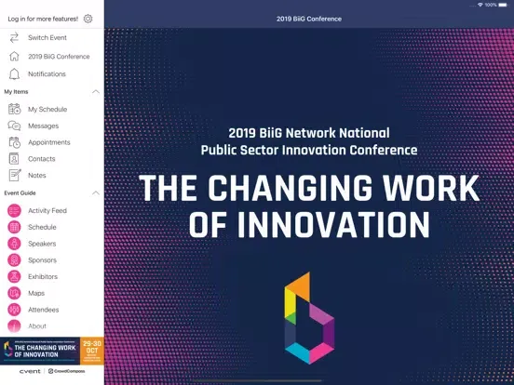Open the pink Speakers icon
Viewport: 514px width, 385px height.
pyautogui.click(x=14, y=244)
